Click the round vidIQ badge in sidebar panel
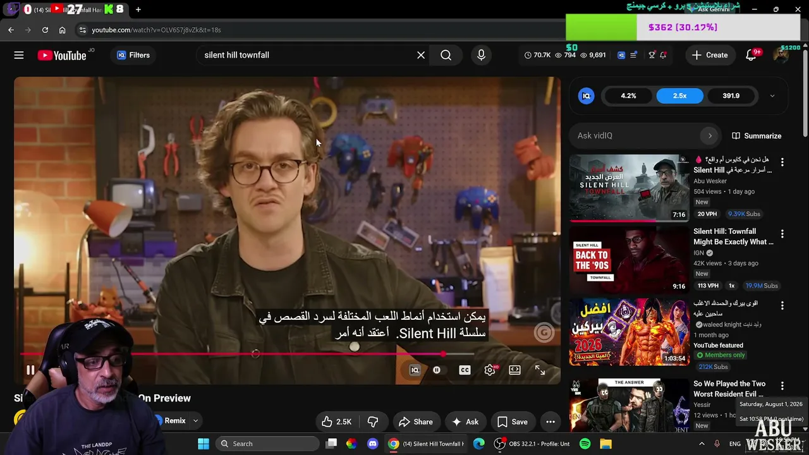This screenshot has height=455, width=809. click(586, 96)
